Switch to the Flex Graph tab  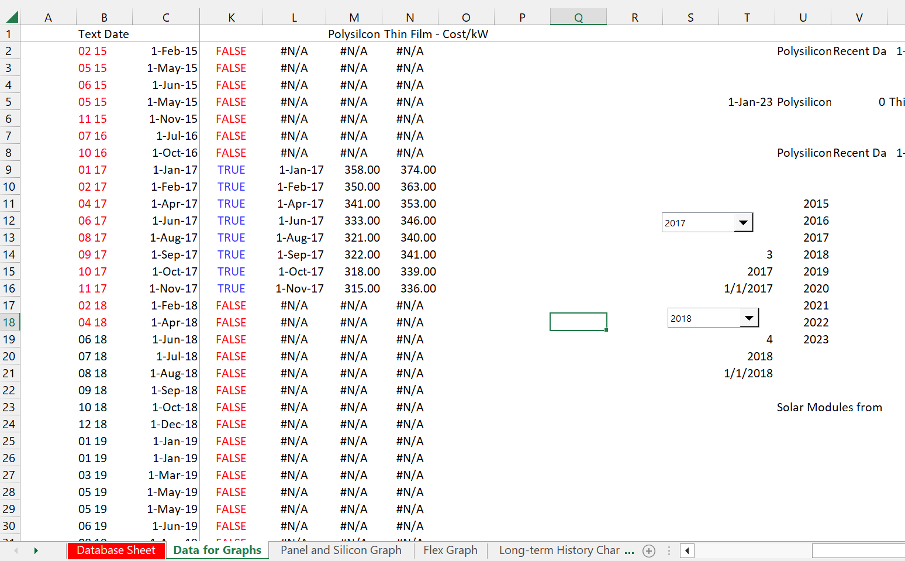450,550
